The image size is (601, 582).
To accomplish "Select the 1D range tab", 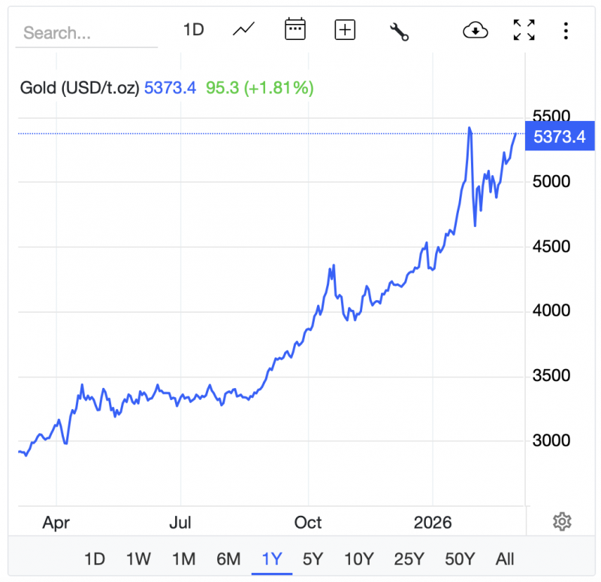I will click(x=95, y=559).
